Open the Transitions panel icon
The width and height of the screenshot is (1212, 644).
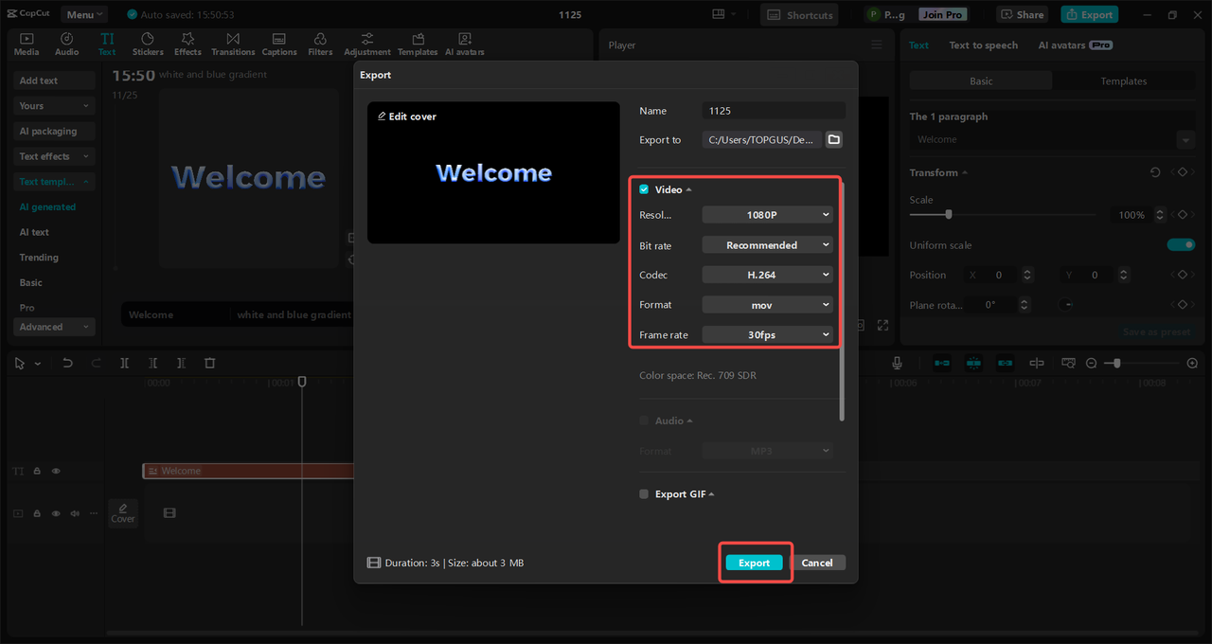(233, 44)
